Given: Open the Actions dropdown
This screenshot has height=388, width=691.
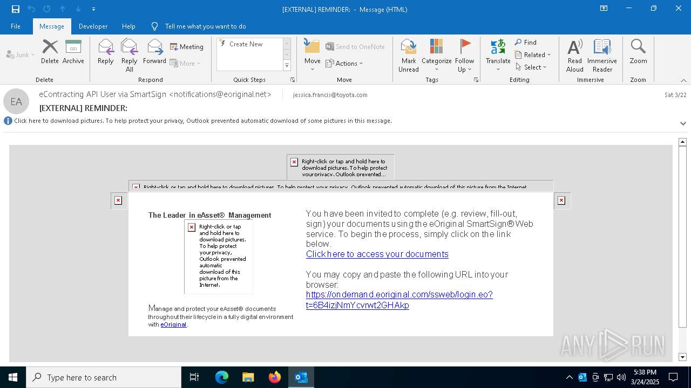Looking at the screenshot, I should coord(344,63).
